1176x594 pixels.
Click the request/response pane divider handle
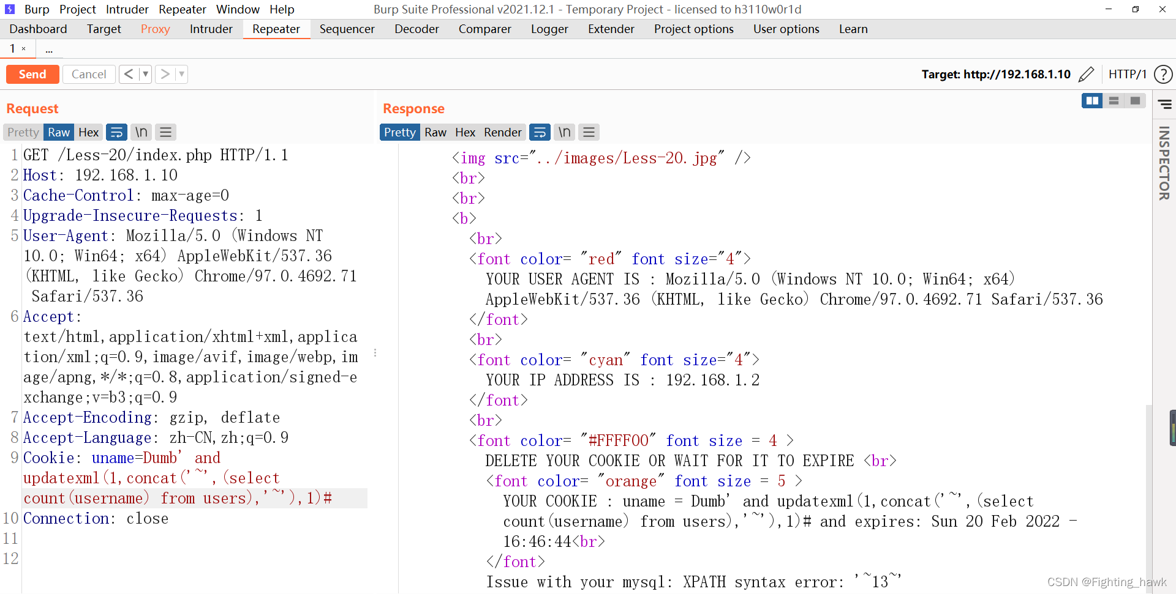[375, 353]
